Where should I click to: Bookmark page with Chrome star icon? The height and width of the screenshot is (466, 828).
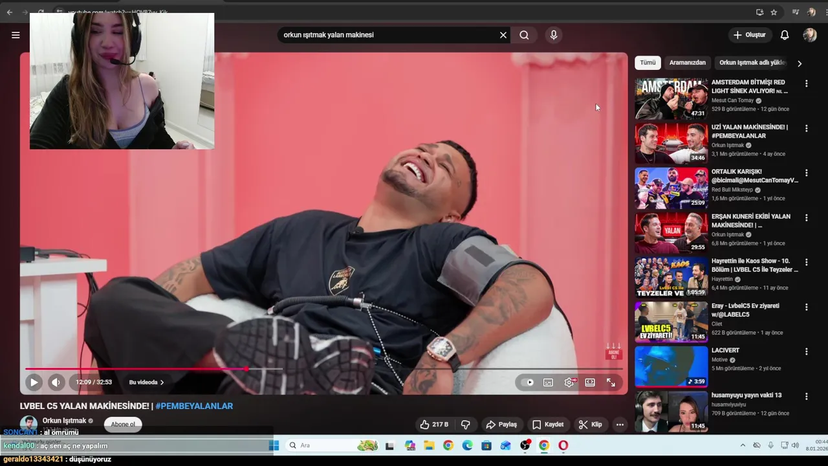(x=774, y=12)
